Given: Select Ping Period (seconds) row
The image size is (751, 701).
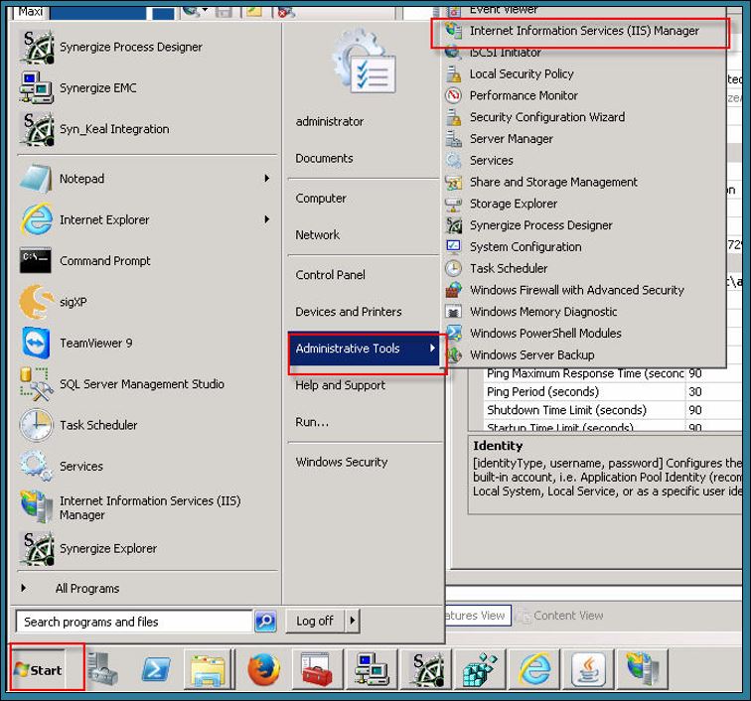Looking at the screenshot, I should coord(613,391).
